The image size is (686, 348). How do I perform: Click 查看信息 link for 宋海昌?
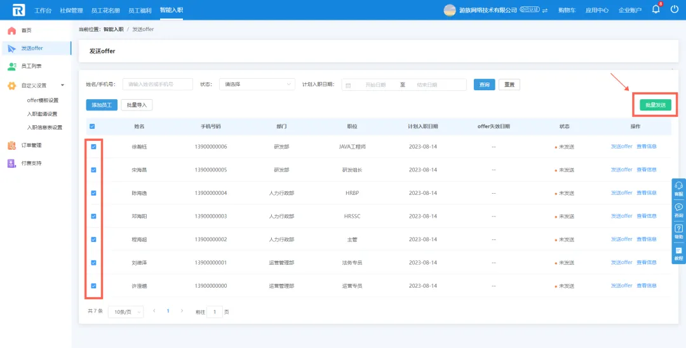pos(647,170)
